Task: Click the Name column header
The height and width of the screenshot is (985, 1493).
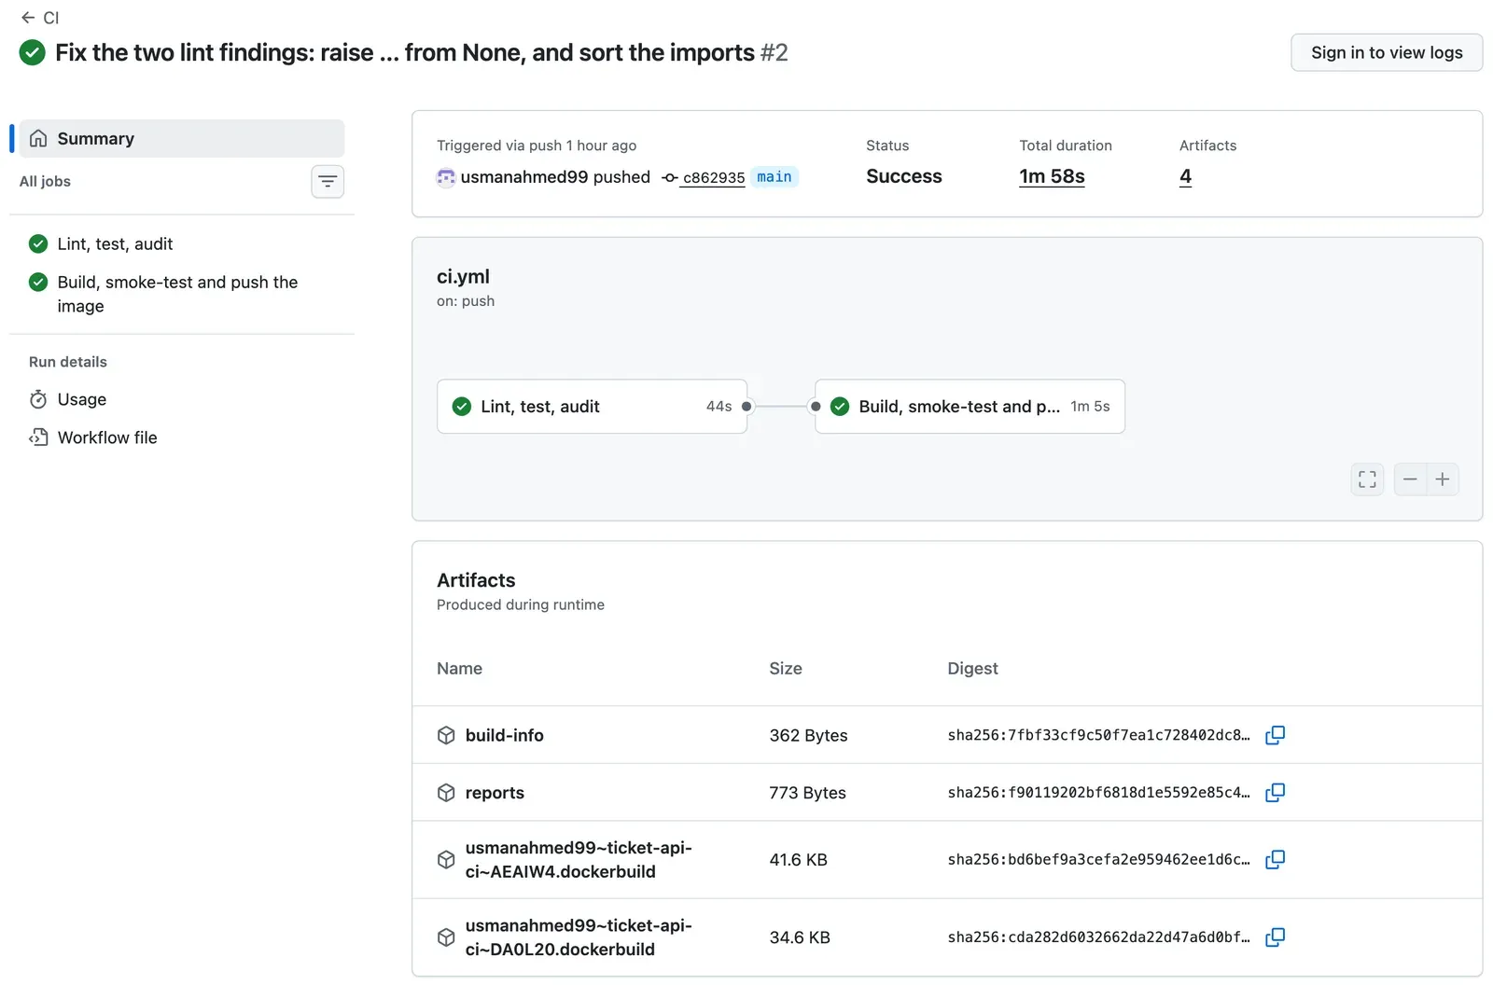Action: coord(459,668)
